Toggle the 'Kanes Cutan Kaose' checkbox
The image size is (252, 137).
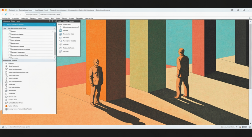click(10, 34)
